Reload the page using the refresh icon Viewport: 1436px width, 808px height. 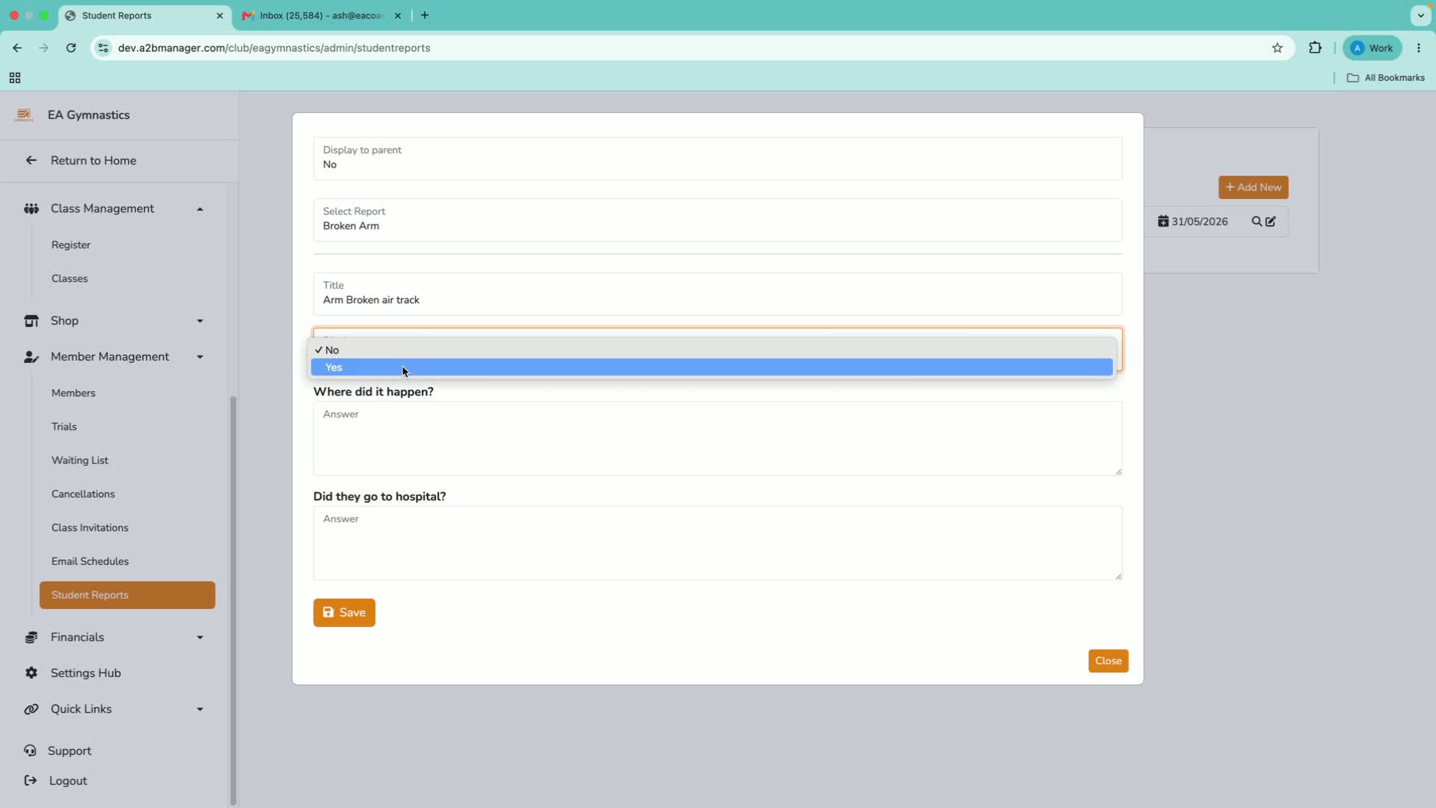71,48
